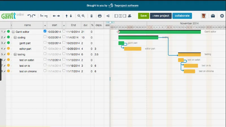
Task: Select the green coding bar in chart
Action: (x=138, y=38)
